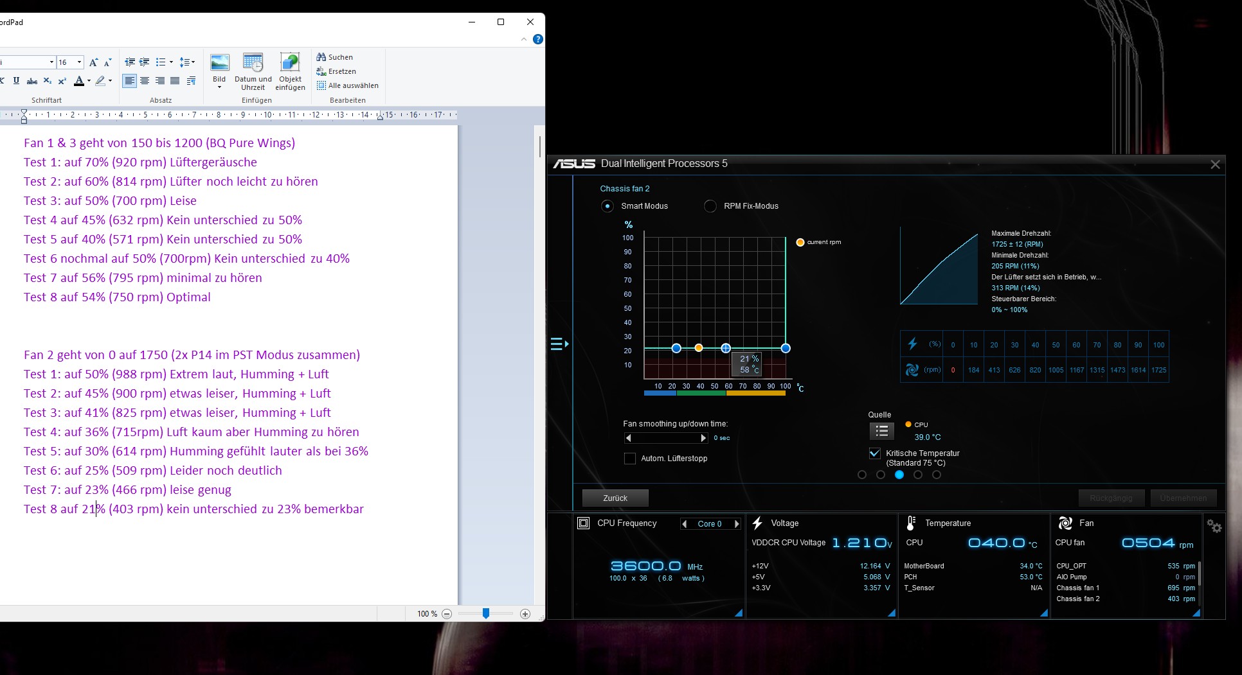Decrease paragraph indent in WordPad
The height and width of the screenshot is (675, 1242).
tap(130, 62)
